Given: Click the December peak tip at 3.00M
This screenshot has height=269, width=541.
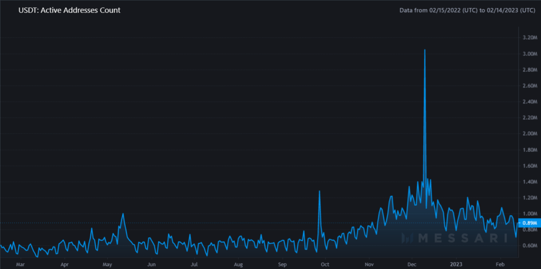Looking at the screenshot, I should [425, 50].
